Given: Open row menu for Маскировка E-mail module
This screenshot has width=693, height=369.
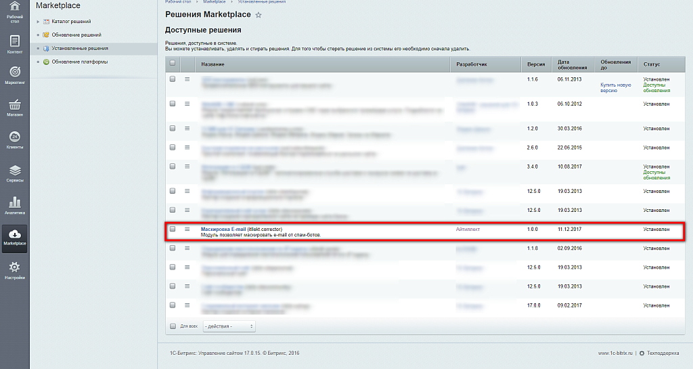Looking at the screenshot, I should click(x=187, y=230).
